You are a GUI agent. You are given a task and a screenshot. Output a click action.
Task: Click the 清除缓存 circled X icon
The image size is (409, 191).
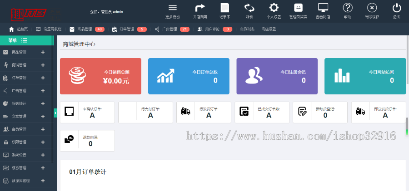coord(372,8)
